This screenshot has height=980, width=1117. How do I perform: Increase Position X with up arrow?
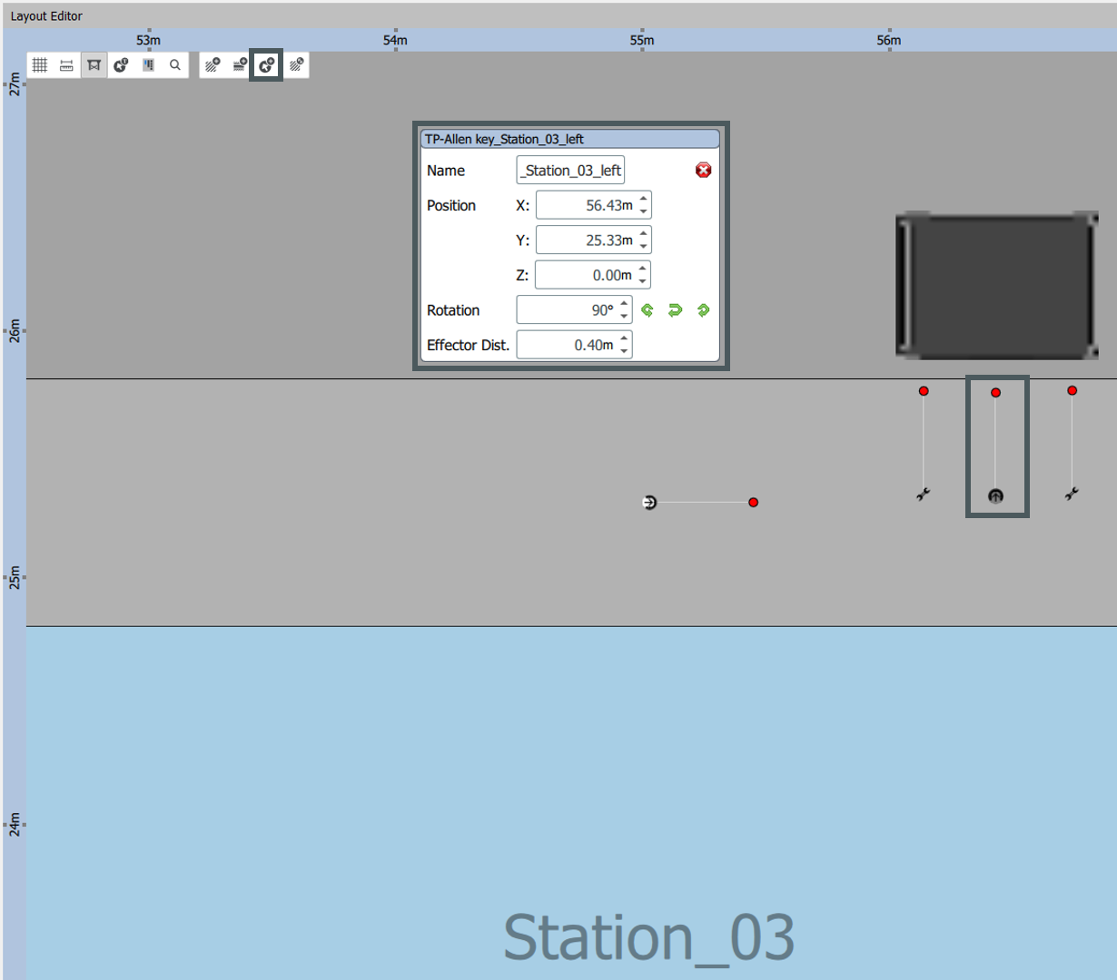pos(644,199)
